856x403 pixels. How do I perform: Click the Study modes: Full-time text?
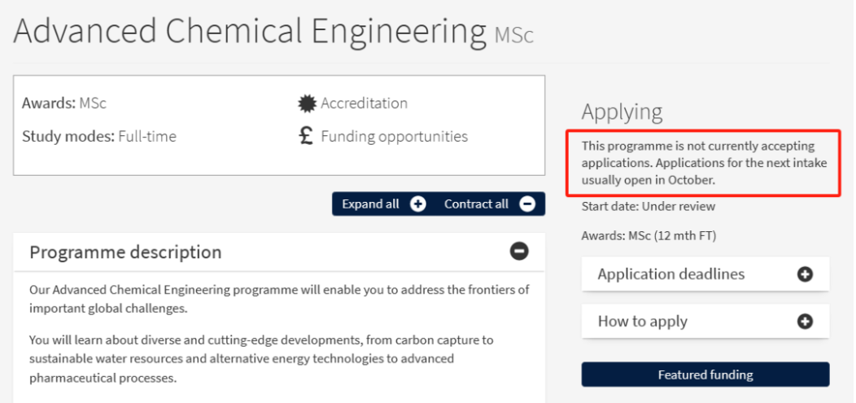[99, 137]
